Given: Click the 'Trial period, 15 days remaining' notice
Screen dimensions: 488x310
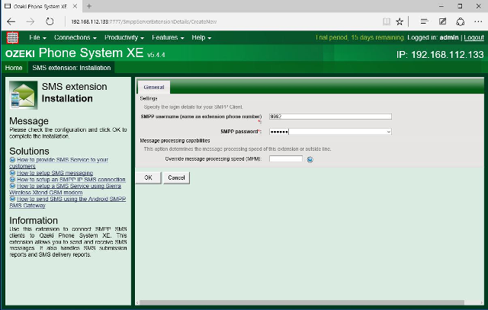Looking at the screenshot, I should (360, 37).
